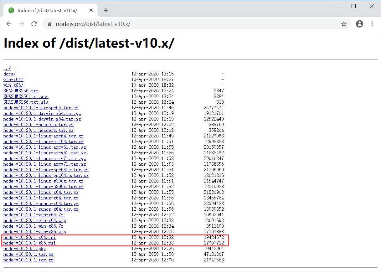Download node-v10.20.1.tar.xz source
Image resolution: width=381 pixels, height=273 pixels.
pos(28,260)
